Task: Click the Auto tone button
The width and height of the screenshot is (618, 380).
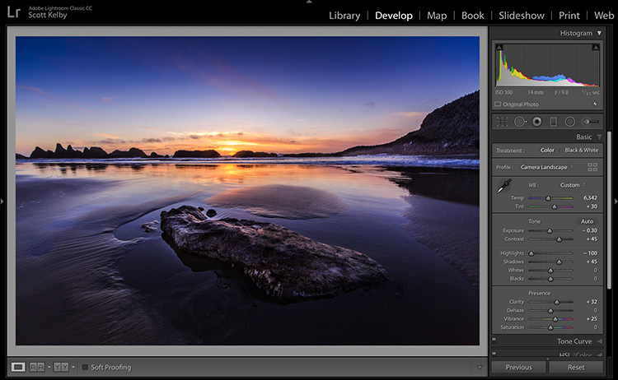Action: tap(587, 221)
